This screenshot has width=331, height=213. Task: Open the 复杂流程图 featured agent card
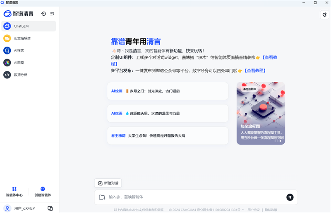(261, 113)
